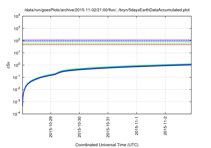Click the 10^-3 y-axis tick label
The width and height of the screenshot is (211, 148).
(x=16, y=102)
